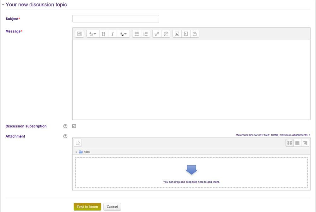Uncheck the Discussion subscription checkbox
The height and width of the screenshot is (212, 316).
74,126
